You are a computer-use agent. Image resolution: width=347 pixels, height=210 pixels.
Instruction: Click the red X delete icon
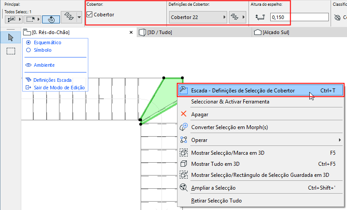point(183,114)
